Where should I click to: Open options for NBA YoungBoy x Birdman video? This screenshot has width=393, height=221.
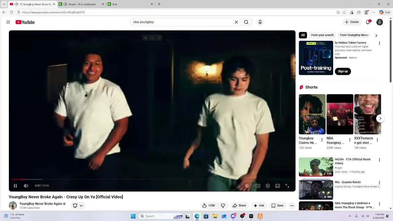(x=379, y=204)
